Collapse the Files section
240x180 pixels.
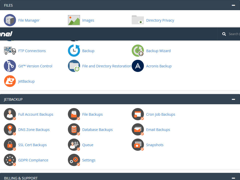[x=233, y=5]
